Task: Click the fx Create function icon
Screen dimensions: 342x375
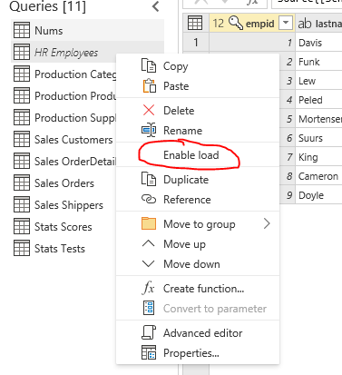Action: pos(148,288)
